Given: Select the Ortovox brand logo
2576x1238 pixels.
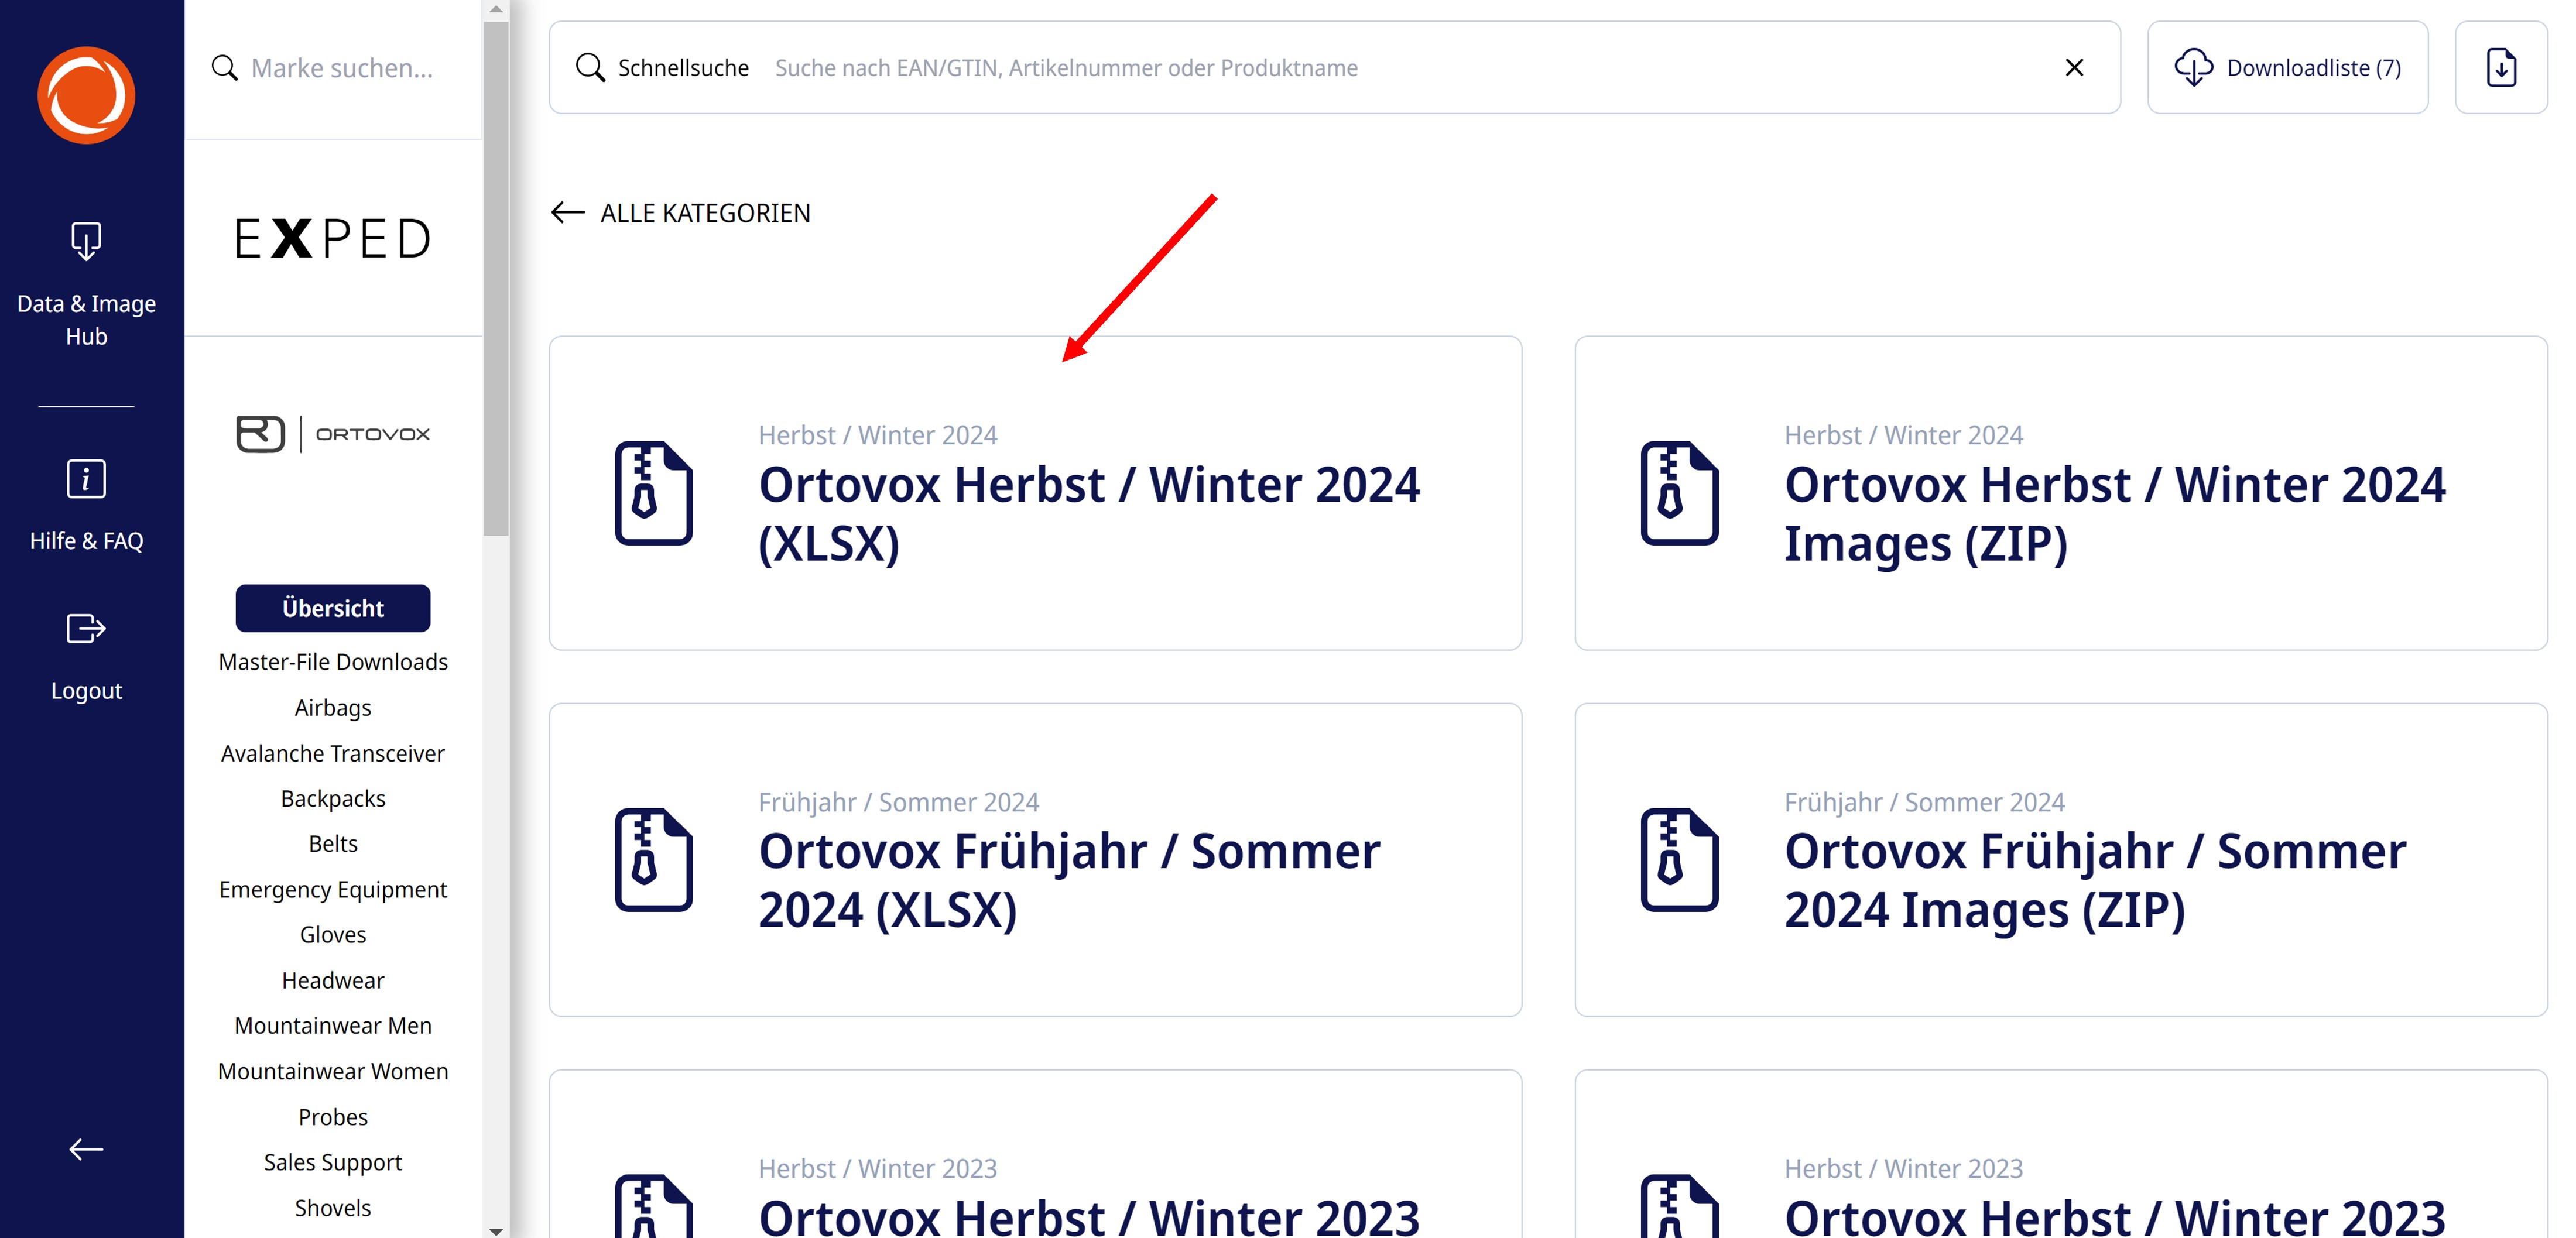Looking at the screenshot, I should coord(333,434).
